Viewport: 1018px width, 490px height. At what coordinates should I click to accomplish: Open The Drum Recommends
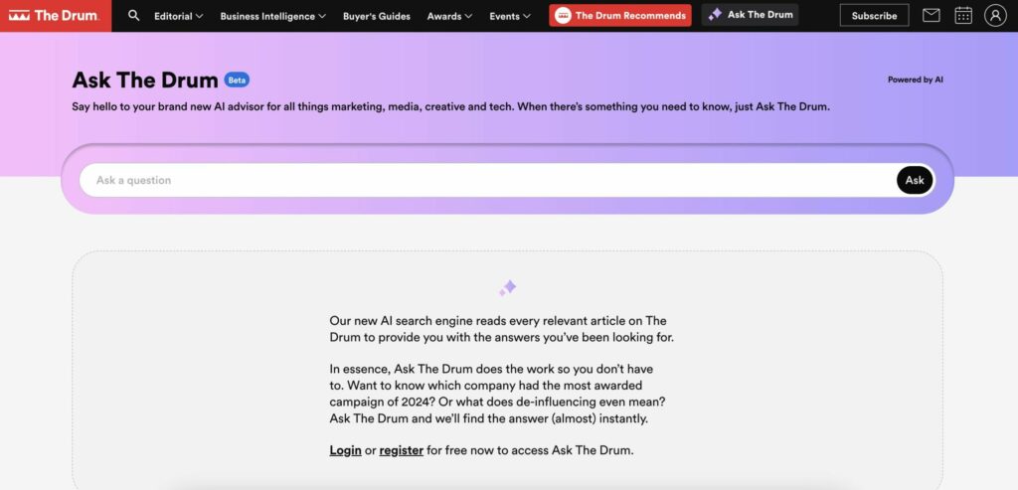pyautogui.click(x=620, y=16)
